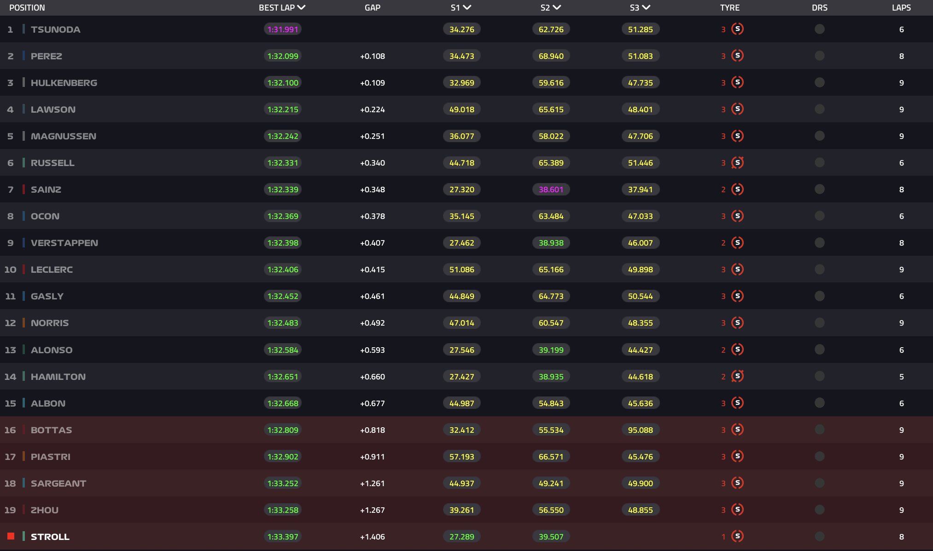Select driver name NORRIS

pos(50,323)
